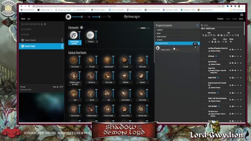Toggle the music-note Type filter

[227, 35]
